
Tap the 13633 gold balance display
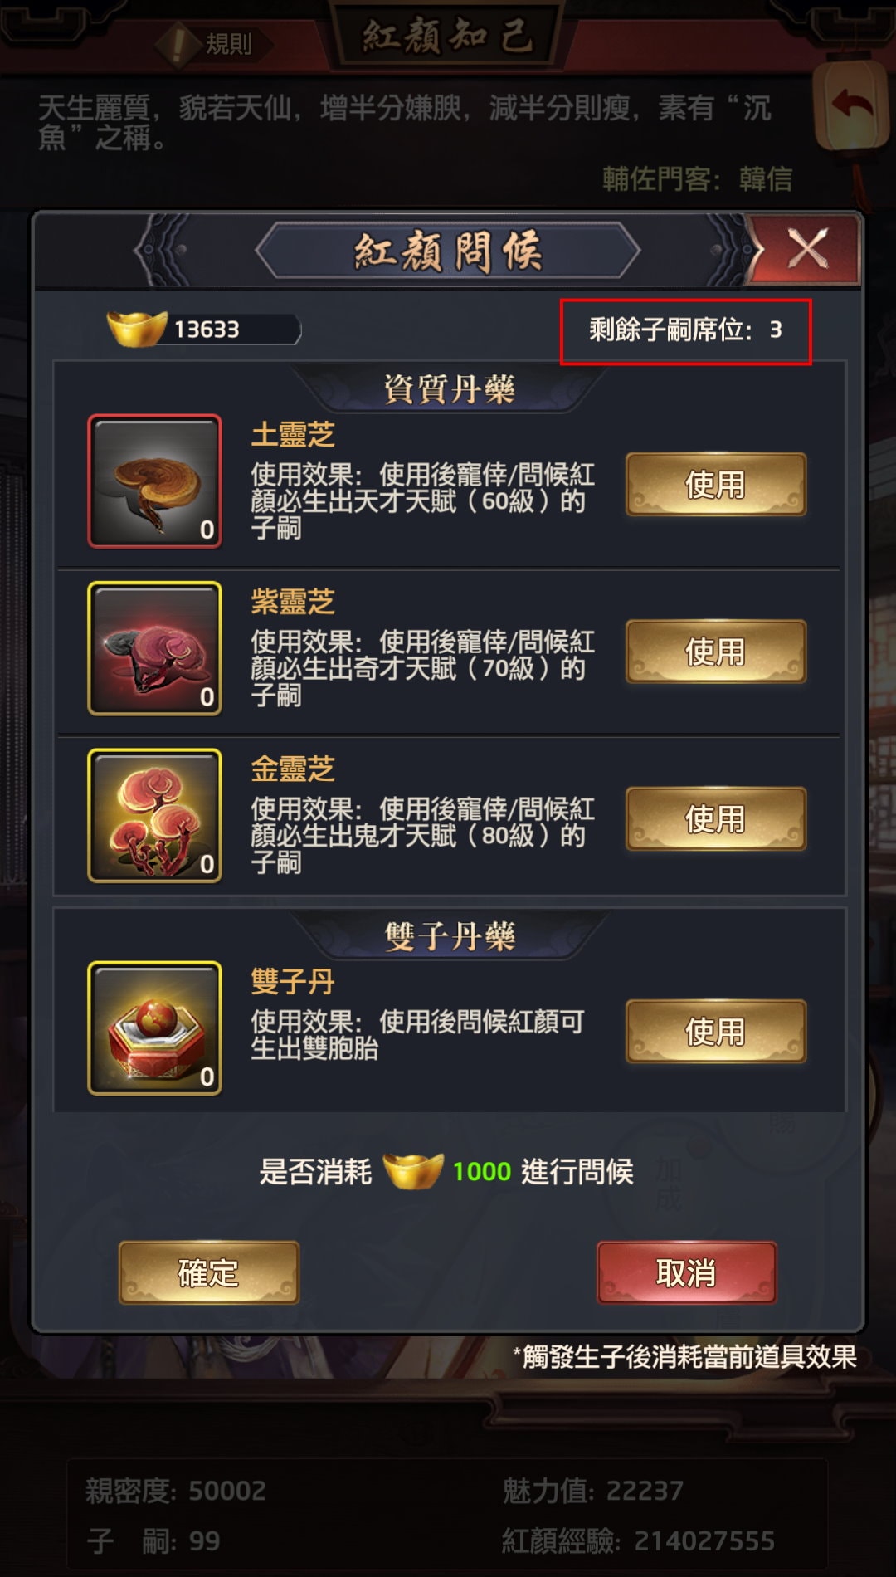206,330
